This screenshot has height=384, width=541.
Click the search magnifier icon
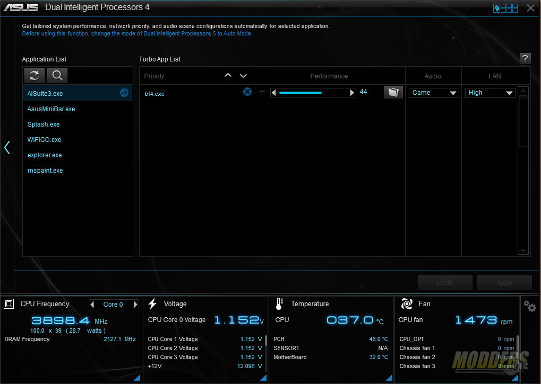(x=57, y=75)
